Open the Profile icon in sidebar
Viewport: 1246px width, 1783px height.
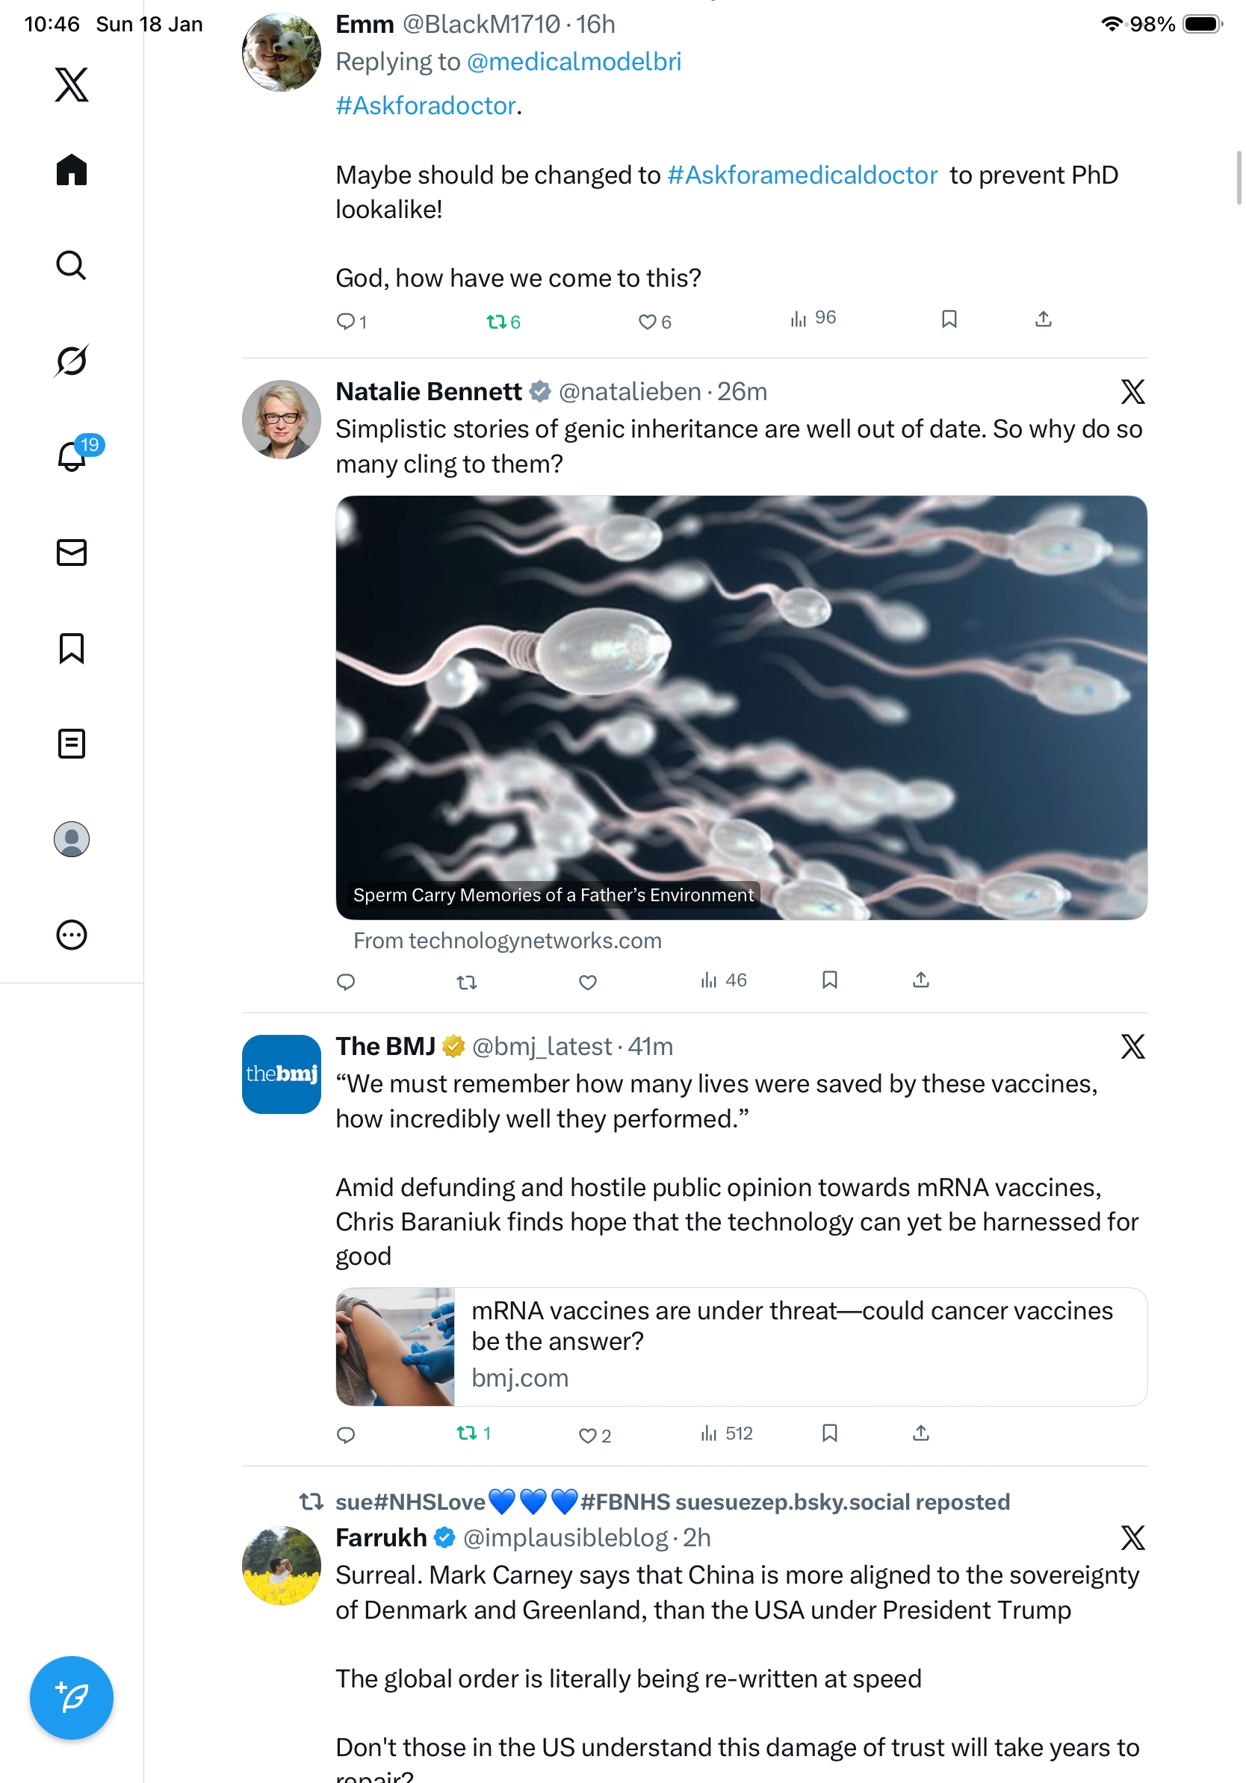click(x=72, y=838)
